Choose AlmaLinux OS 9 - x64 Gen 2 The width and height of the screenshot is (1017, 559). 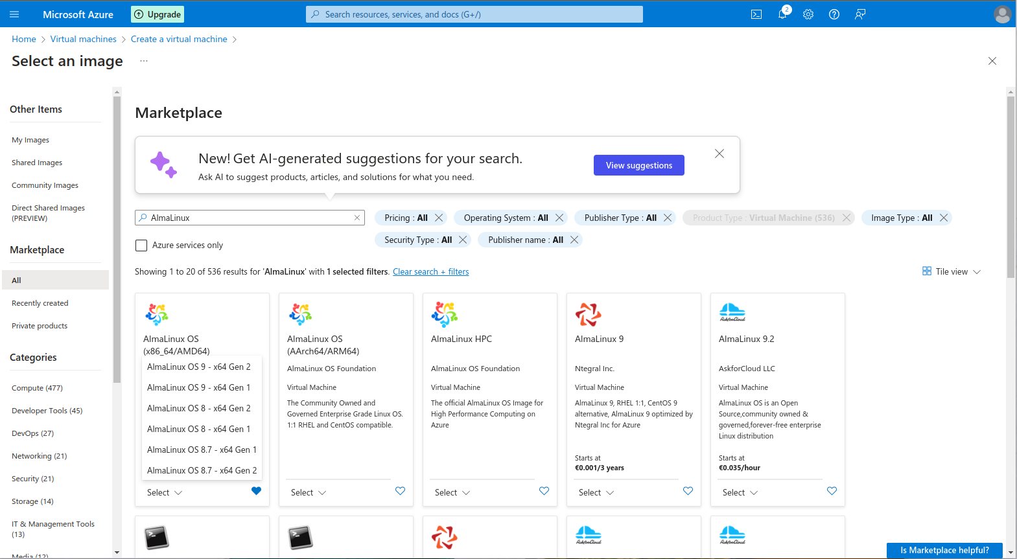coord(202,367)
